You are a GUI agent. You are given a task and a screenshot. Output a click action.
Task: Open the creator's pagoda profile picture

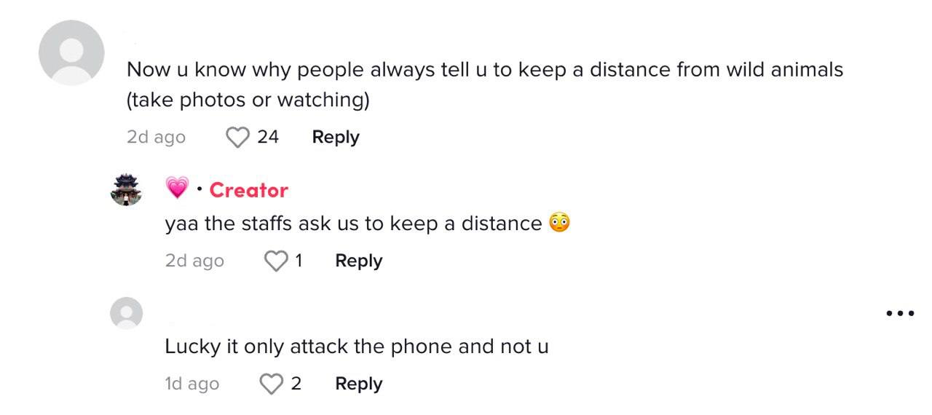click(126, 190)
